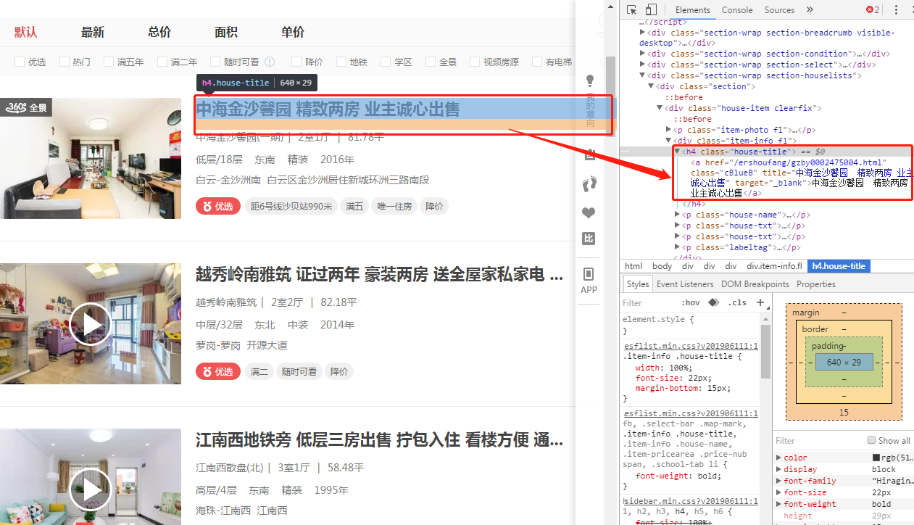The width and height of the screenshot is (914, 525).
Task: Open favorites with the heart sidebar icon
Action: (x=589, y=212)
